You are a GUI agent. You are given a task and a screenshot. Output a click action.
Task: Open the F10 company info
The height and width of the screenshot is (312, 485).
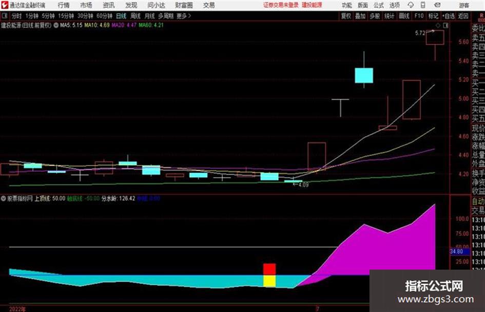[x=419, y=16]
